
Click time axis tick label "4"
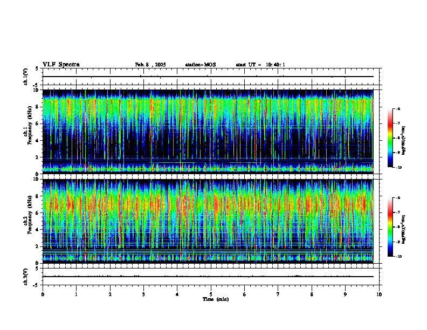coord(177,294)
